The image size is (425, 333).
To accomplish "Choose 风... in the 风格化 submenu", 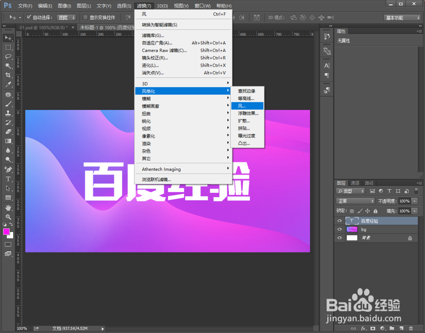I will click(x=247, y=106).
